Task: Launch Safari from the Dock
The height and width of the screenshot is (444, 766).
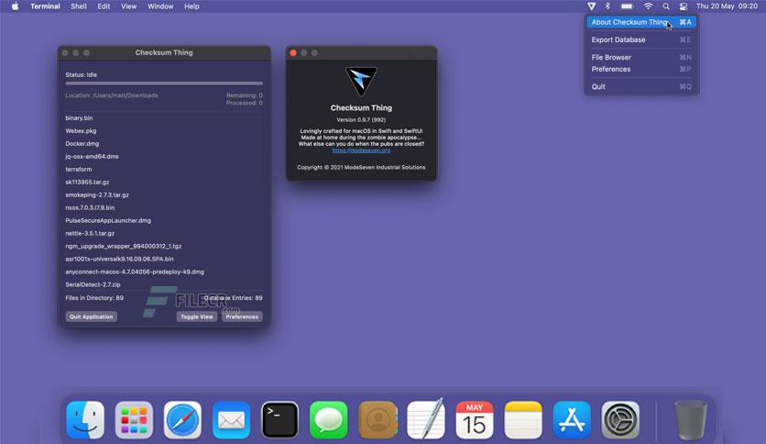Action: click(x=182, y=419)
